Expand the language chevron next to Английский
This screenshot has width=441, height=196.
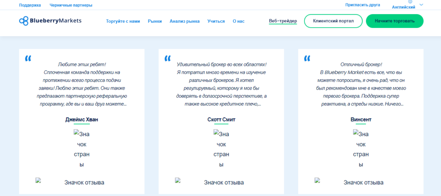click(421, 4)
